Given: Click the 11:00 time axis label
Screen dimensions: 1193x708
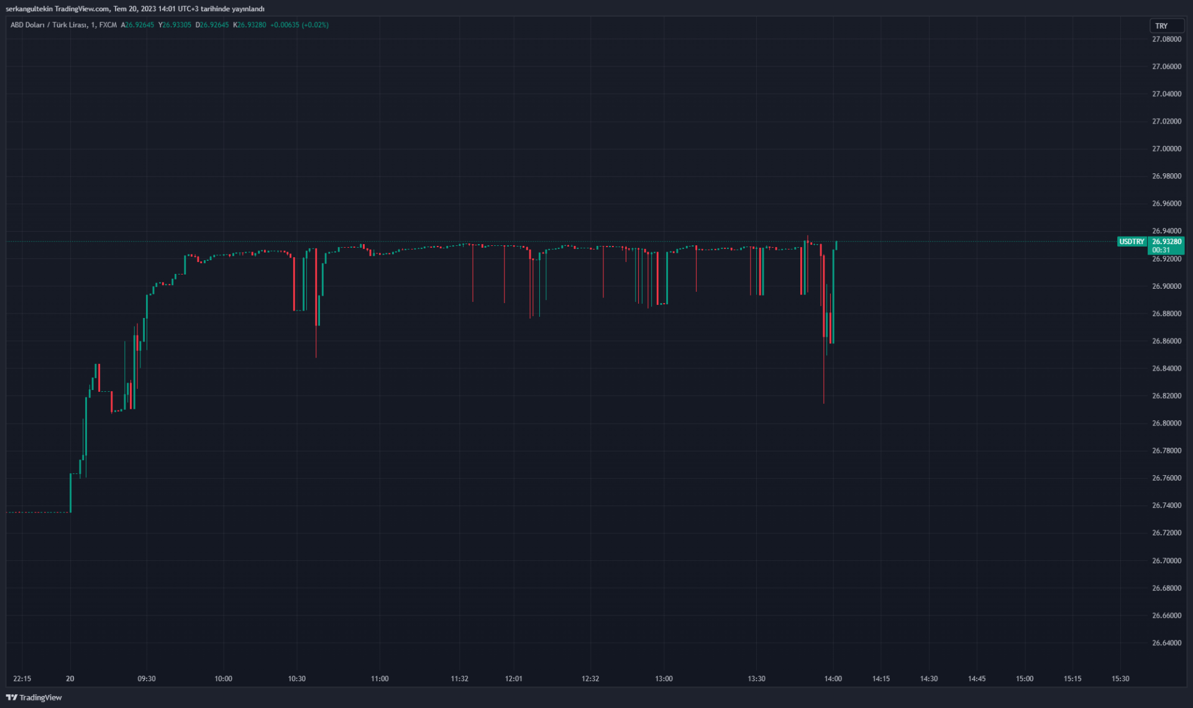Looking at the screenshot, I should tap(380, 678).
